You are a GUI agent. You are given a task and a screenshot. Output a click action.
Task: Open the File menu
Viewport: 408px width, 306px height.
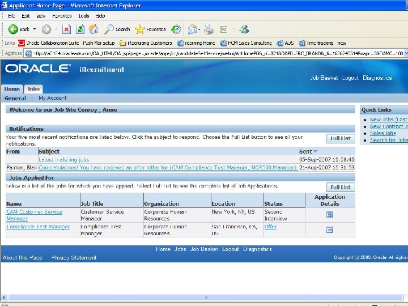click(x=11, y=16)
